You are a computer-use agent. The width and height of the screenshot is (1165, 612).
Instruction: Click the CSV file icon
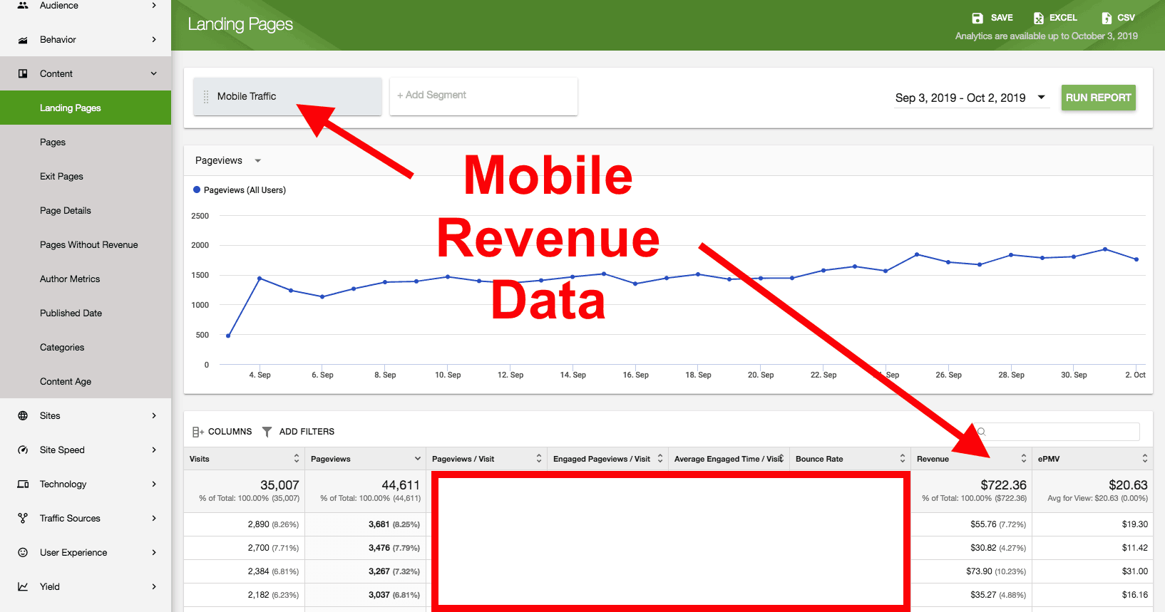click(1107, 18)
